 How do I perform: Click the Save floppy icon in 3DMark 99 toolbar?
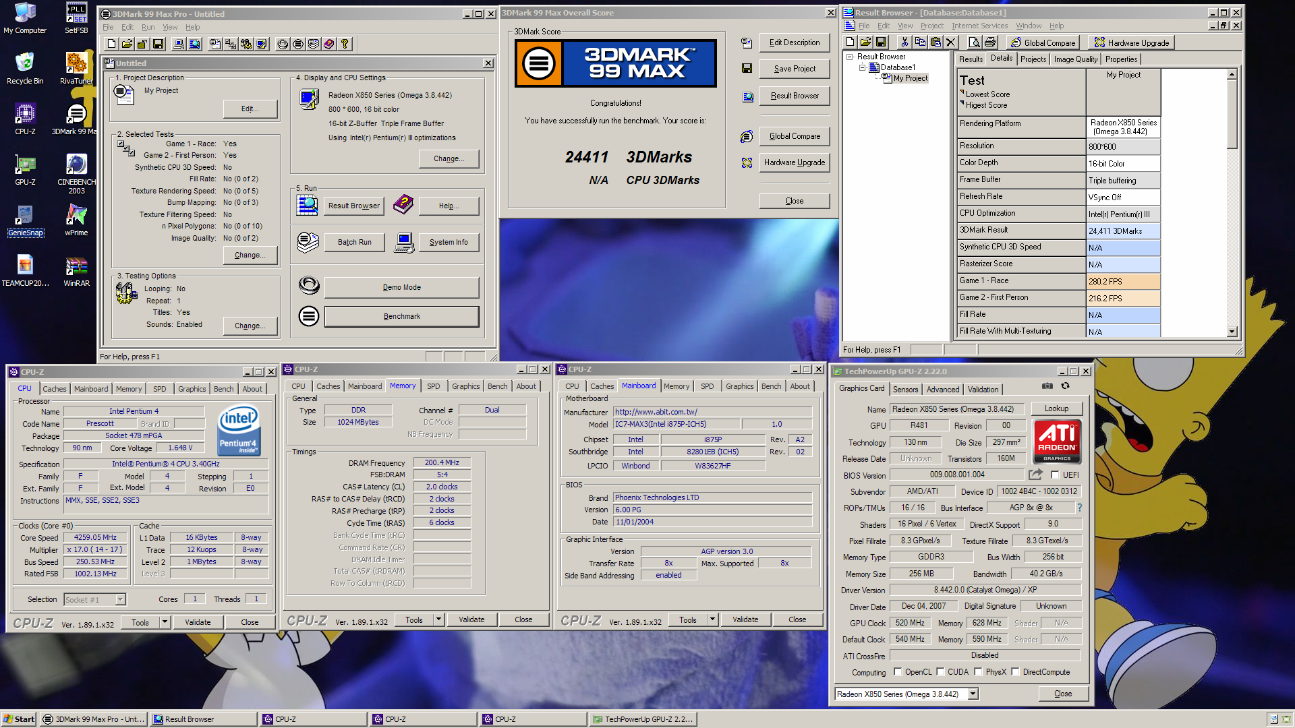[158, 44]
